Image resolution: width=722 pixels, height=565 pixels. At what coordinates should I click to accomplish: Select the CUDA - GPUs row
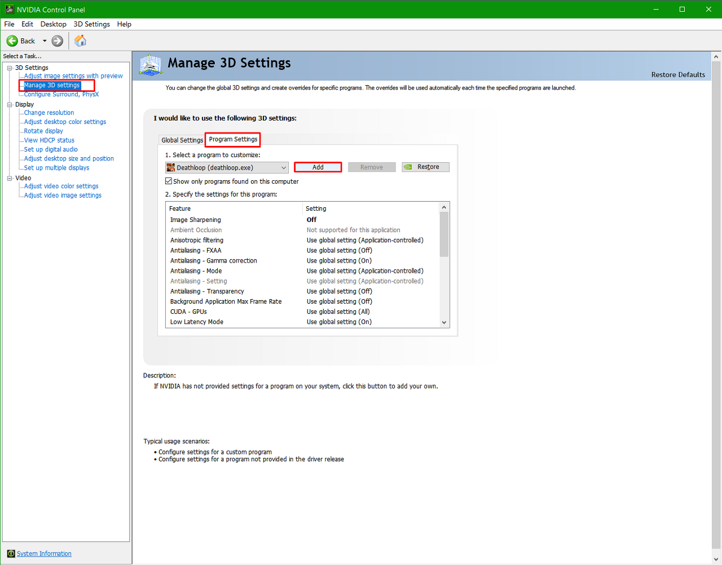[x=302, y=312]
